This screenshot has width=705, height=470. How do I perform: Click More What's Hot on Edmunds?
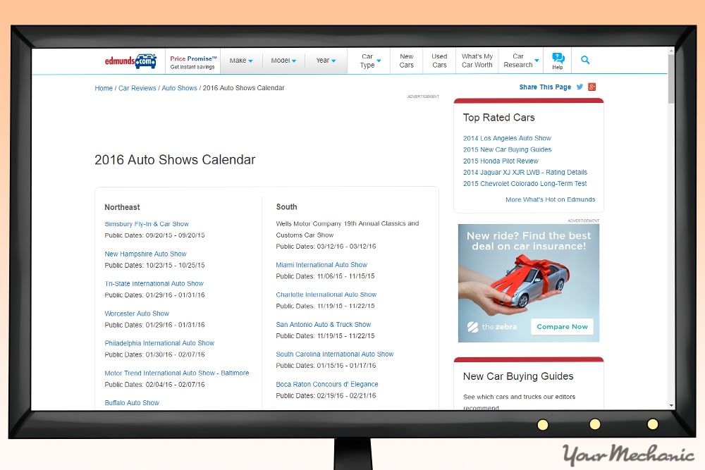tap(550, 199)
